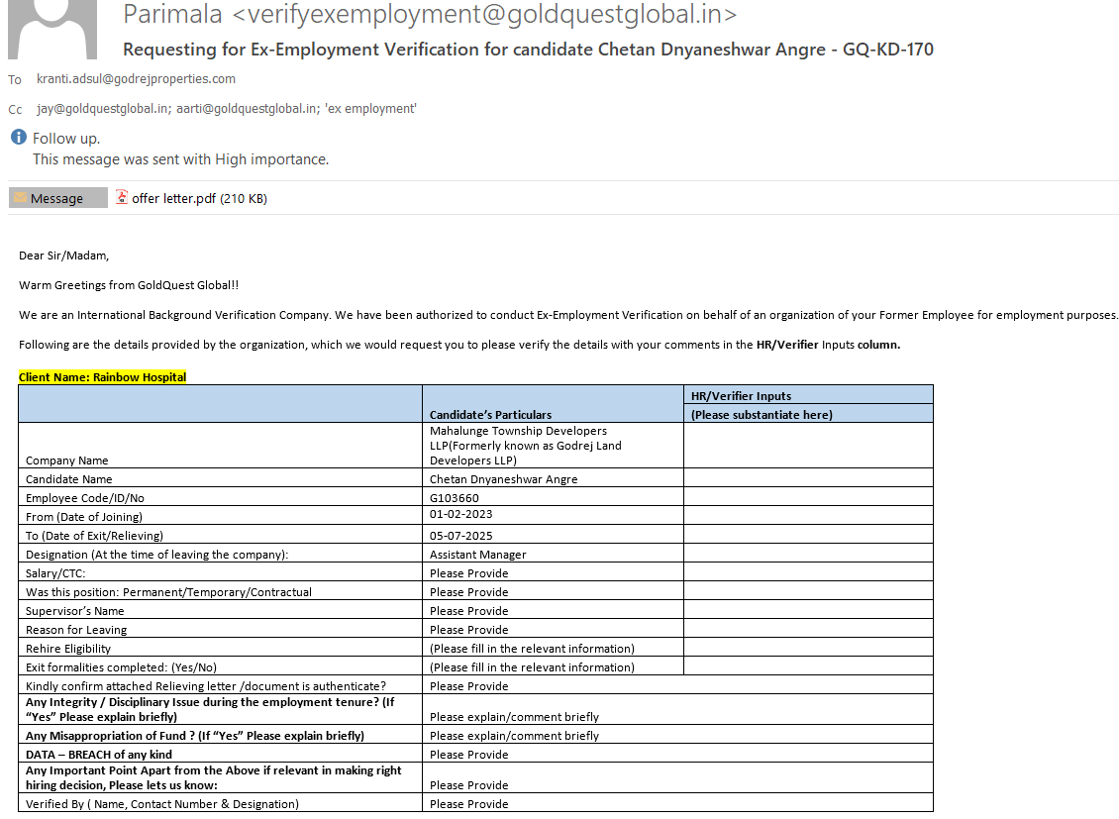Click the blue Follow up info icon

18,138
